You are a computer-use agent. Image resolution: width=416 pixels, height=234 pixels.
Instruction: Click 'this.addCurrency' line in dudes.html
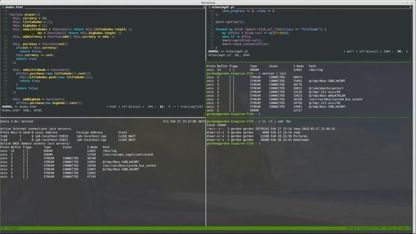coord(64,36)
